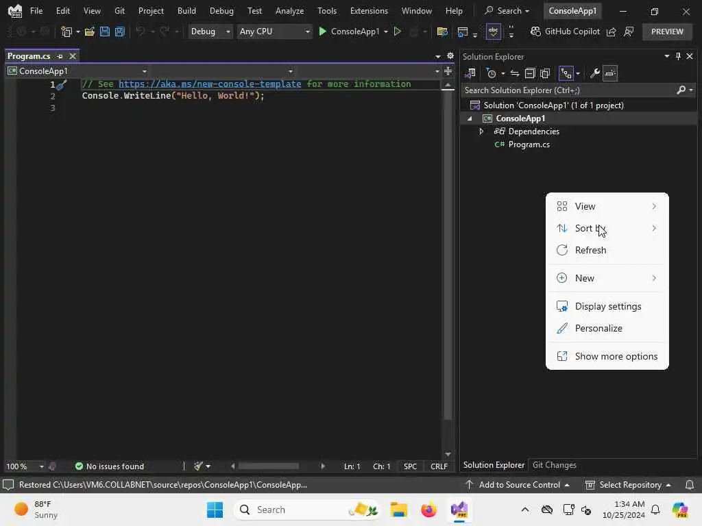Open the active documents list dropdown
The height and width of the screenshot is (526, 702).
click(438, 56)
